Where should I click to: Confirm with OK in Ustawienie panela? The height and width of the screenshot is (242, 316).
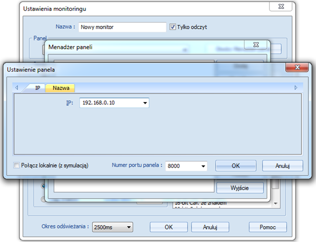tap(236, 166)
